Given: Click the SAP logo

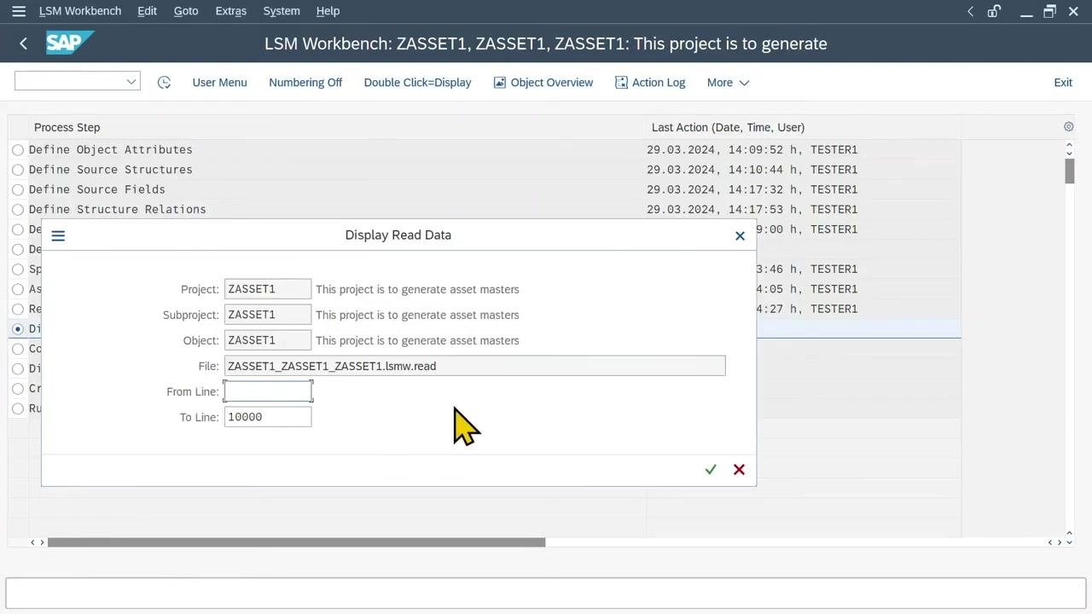Looking at the screenshot, I should (68, 43).
